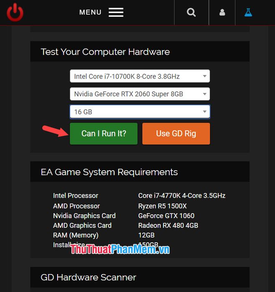Screen dimensions: 275x292
Task: Open the Intel Core i7-10700K processor dropdown
Action: (140, 76)
